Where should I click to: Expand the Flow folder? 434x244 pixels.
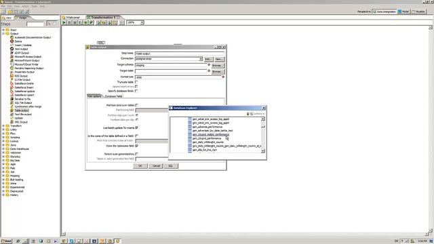pos(3,134)
